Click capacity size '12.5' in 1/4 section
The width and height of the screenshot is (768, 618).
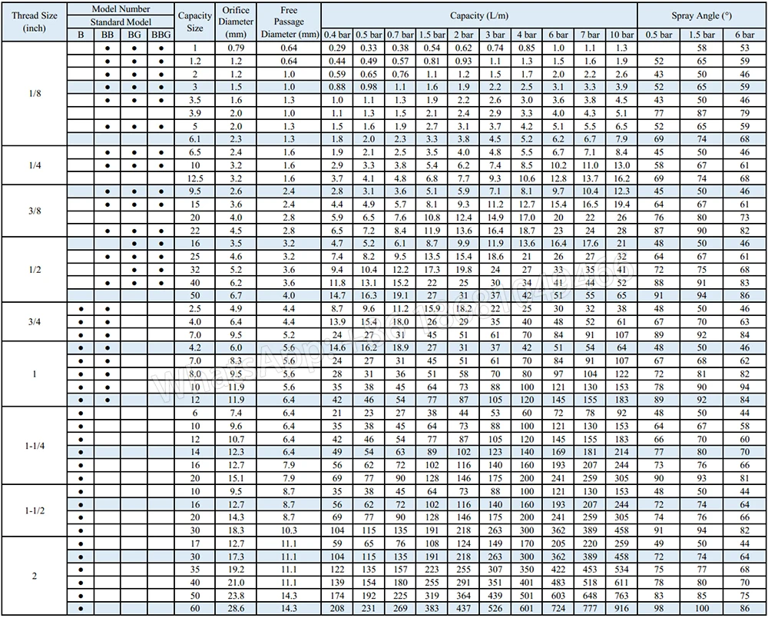tap(194, 178)
